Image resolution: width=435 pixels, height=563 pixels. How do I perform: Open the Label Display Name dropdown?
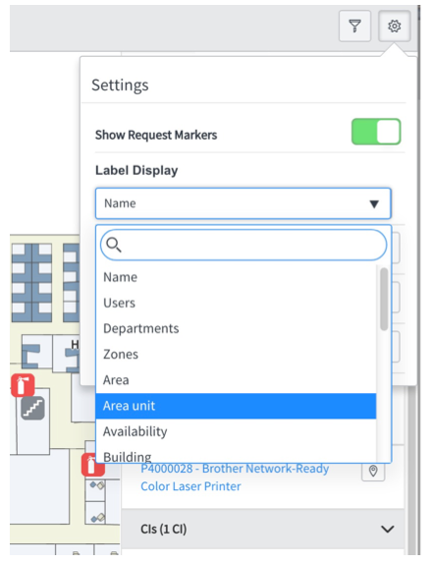[243, 203]
